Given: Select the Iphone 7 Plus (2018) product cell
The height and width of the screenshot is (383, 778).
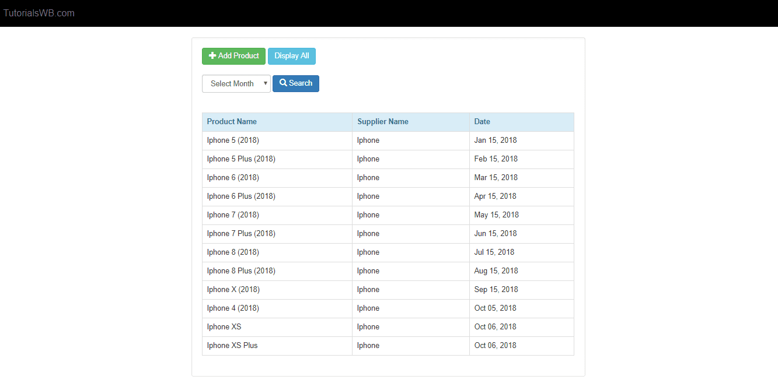Looking at the screenshot, I should click(277, 234).
